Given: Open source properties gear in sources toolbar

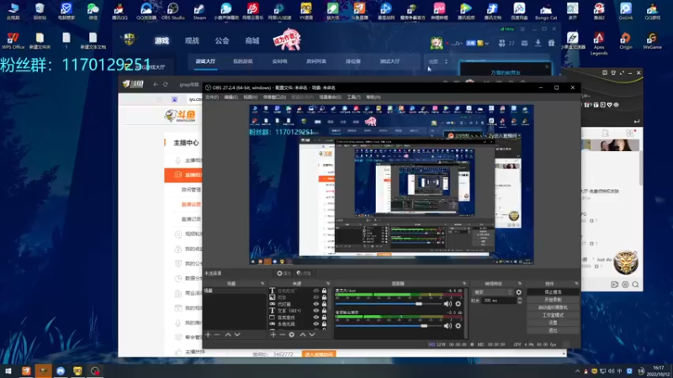Looking at the screenshot, I should pos(291,334).
